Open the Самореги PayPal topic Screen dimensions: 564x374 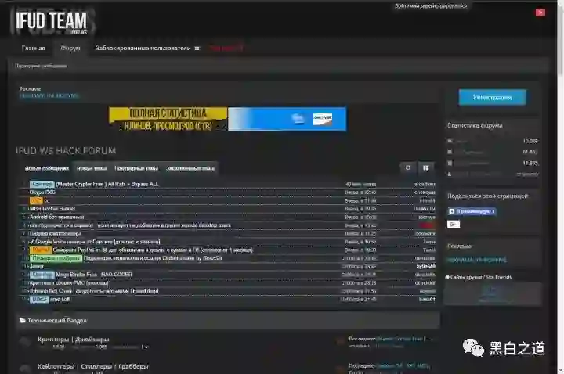pos(153,250)
